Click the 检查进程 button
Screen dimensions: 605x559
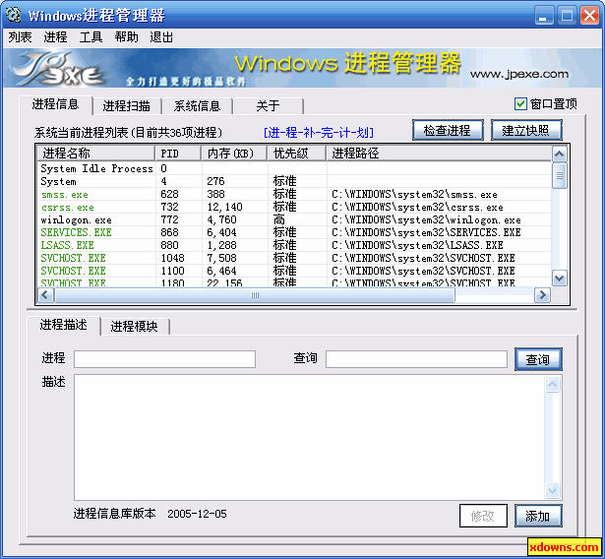tap(448, 130)
